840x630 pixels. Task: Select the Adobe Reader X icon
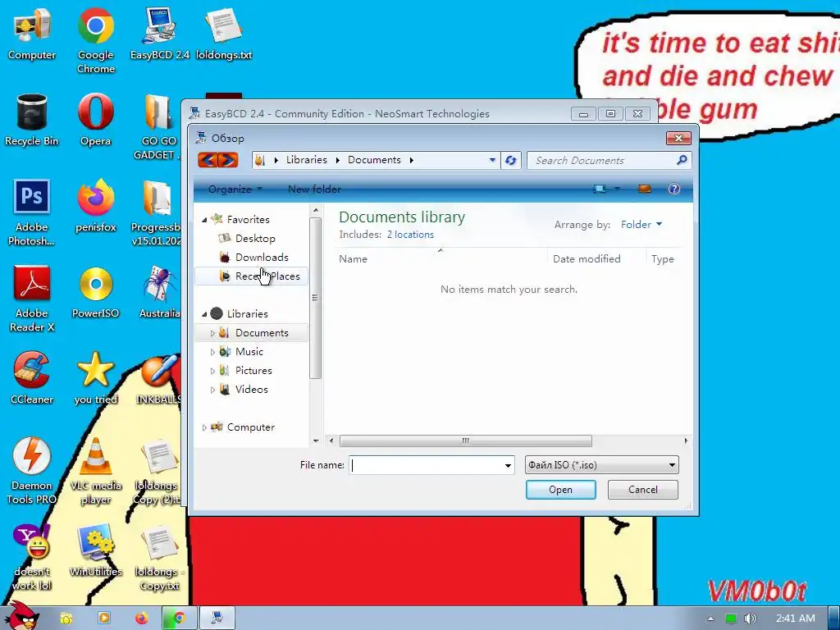[32, 299]
